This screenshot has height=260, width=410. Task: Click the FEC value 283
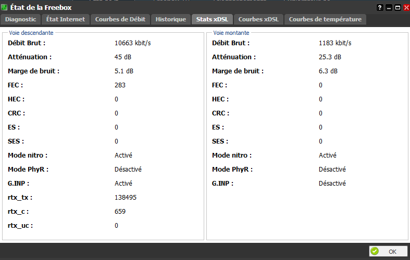point(120,85)
